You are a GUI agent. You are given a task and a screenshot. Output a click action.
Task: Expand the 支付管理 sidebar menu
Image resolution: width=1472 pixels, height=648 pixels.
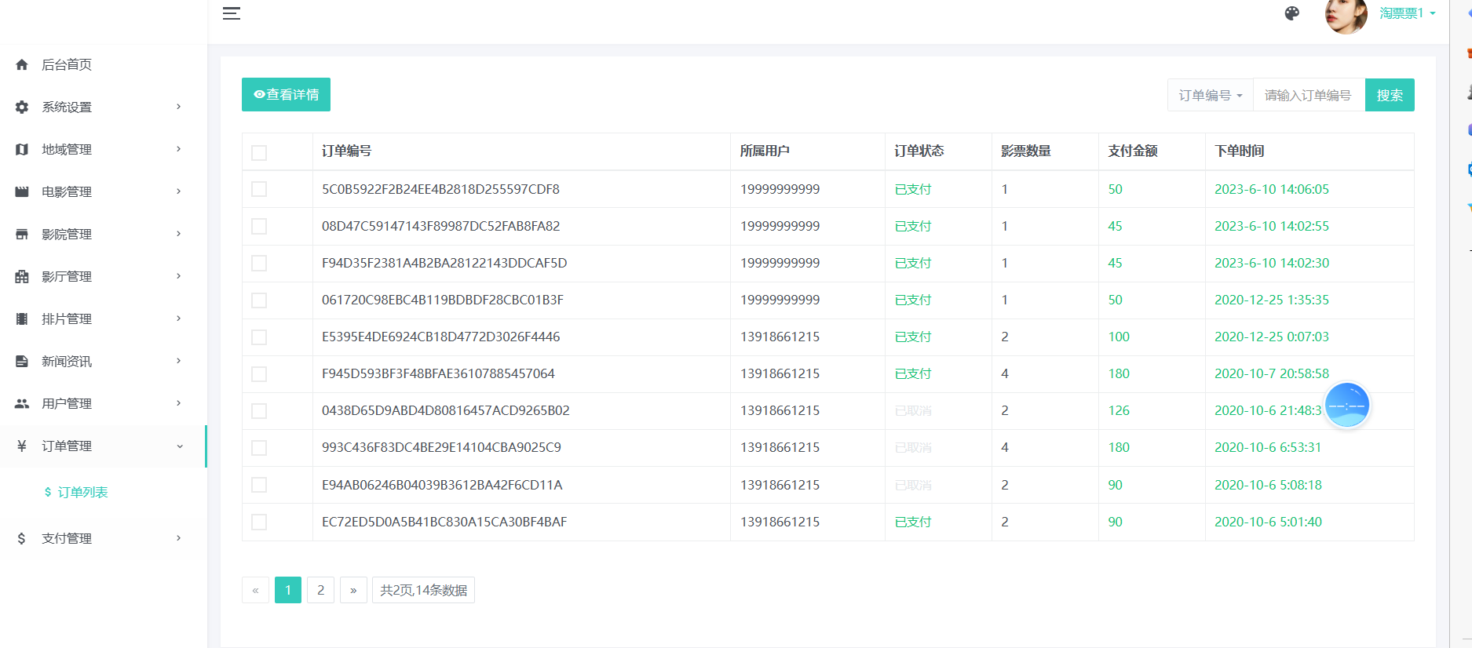(102, 538)
